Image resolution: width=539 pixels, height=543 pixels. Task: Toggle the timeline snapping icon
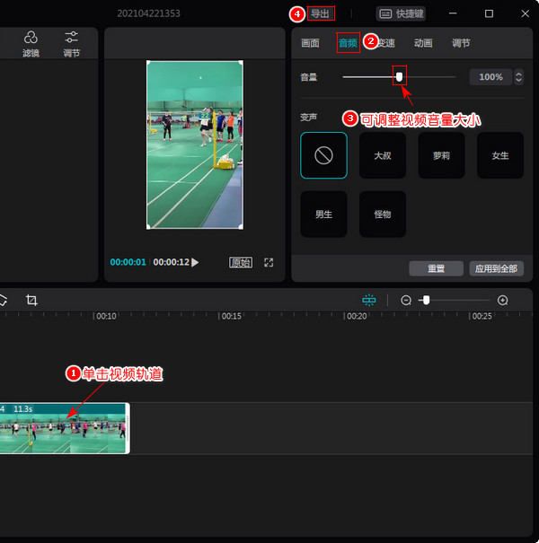[369, 300]
